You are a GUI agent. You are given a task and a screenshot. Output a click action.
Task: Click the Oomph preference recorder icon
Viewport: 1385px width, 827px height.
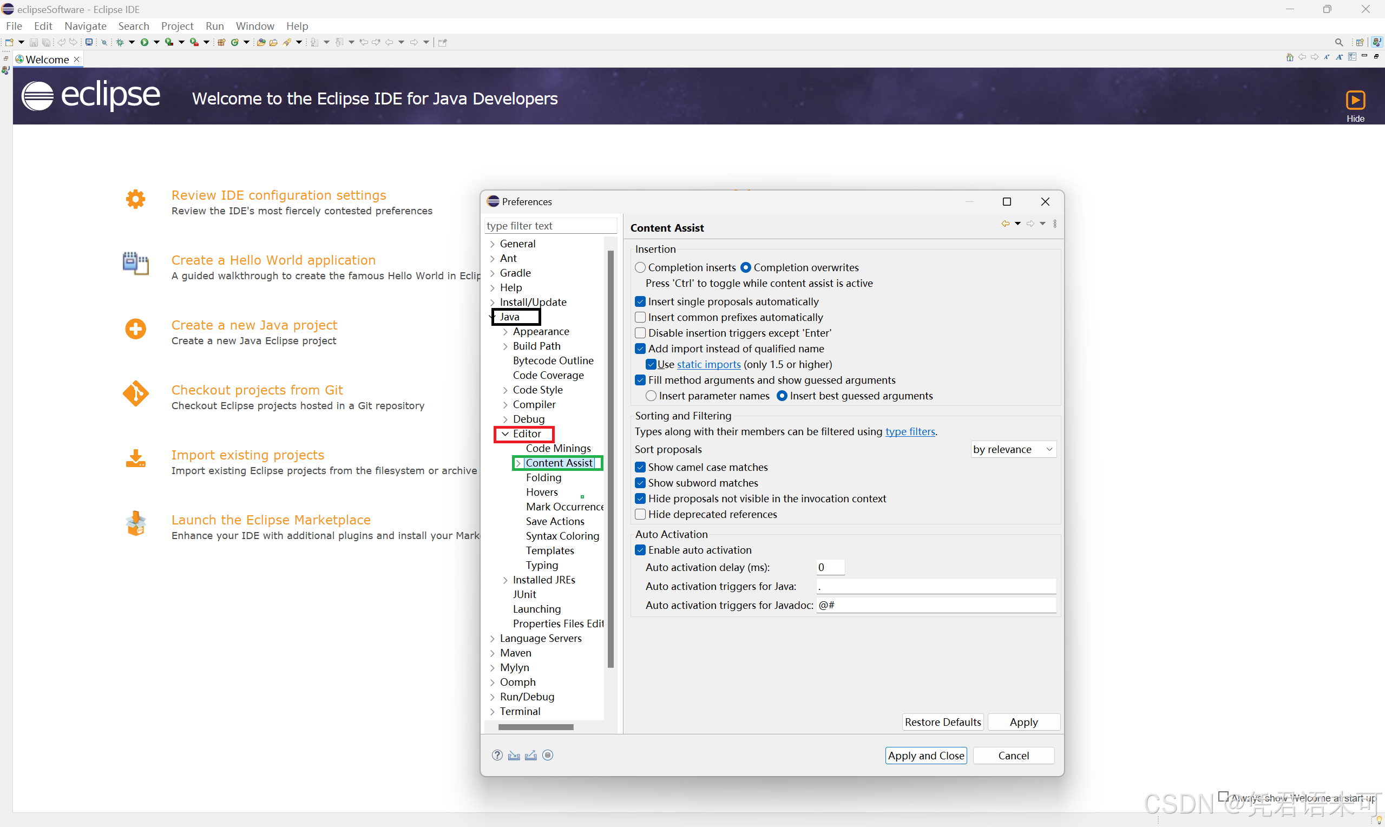[548, 755]
